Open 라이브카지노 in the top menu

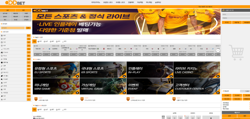(x=96, y=2)
